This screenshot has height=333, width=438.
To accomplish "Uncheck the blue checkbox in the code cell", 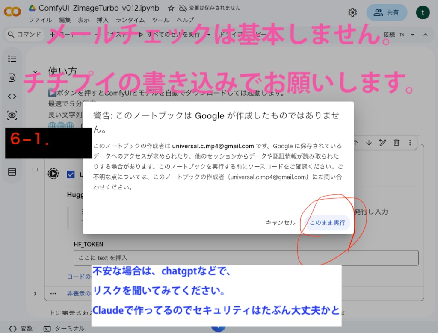I will [71, 174].
